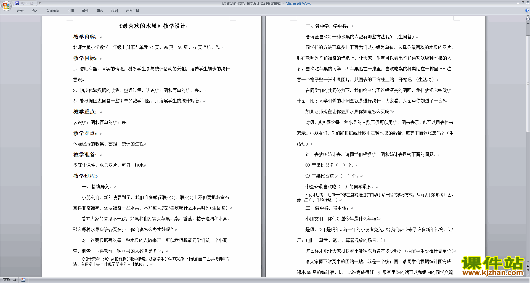Click the line 认识统计图和简单的统计表
Image resolution: width=530 pixels, height=283 pixels.
coord(100,122)
